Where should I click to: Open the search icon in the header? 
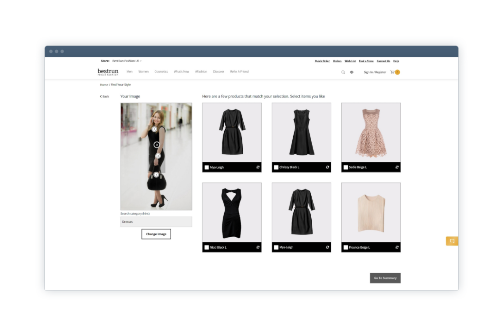[x=343, y=72]
